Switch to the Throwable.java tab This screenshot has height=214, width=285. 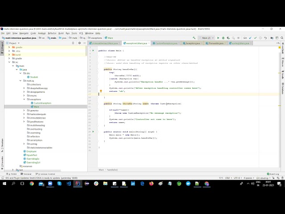(x=215, y=43)
